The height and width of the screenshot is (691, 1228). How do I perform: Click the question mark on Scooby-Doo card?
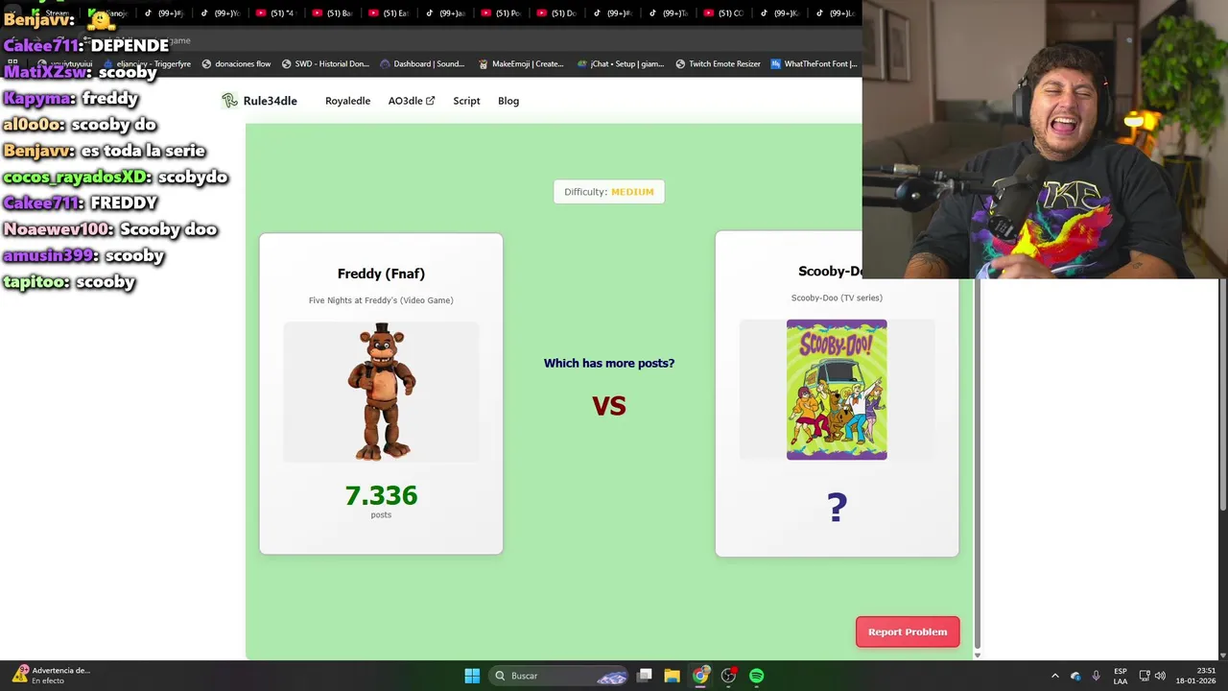tap(837, 507)
